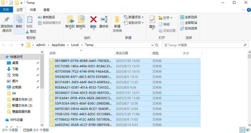The image size is (251, 133).
Task: Create a new folder (新建文件夹) icon
Action: (117, 20)
